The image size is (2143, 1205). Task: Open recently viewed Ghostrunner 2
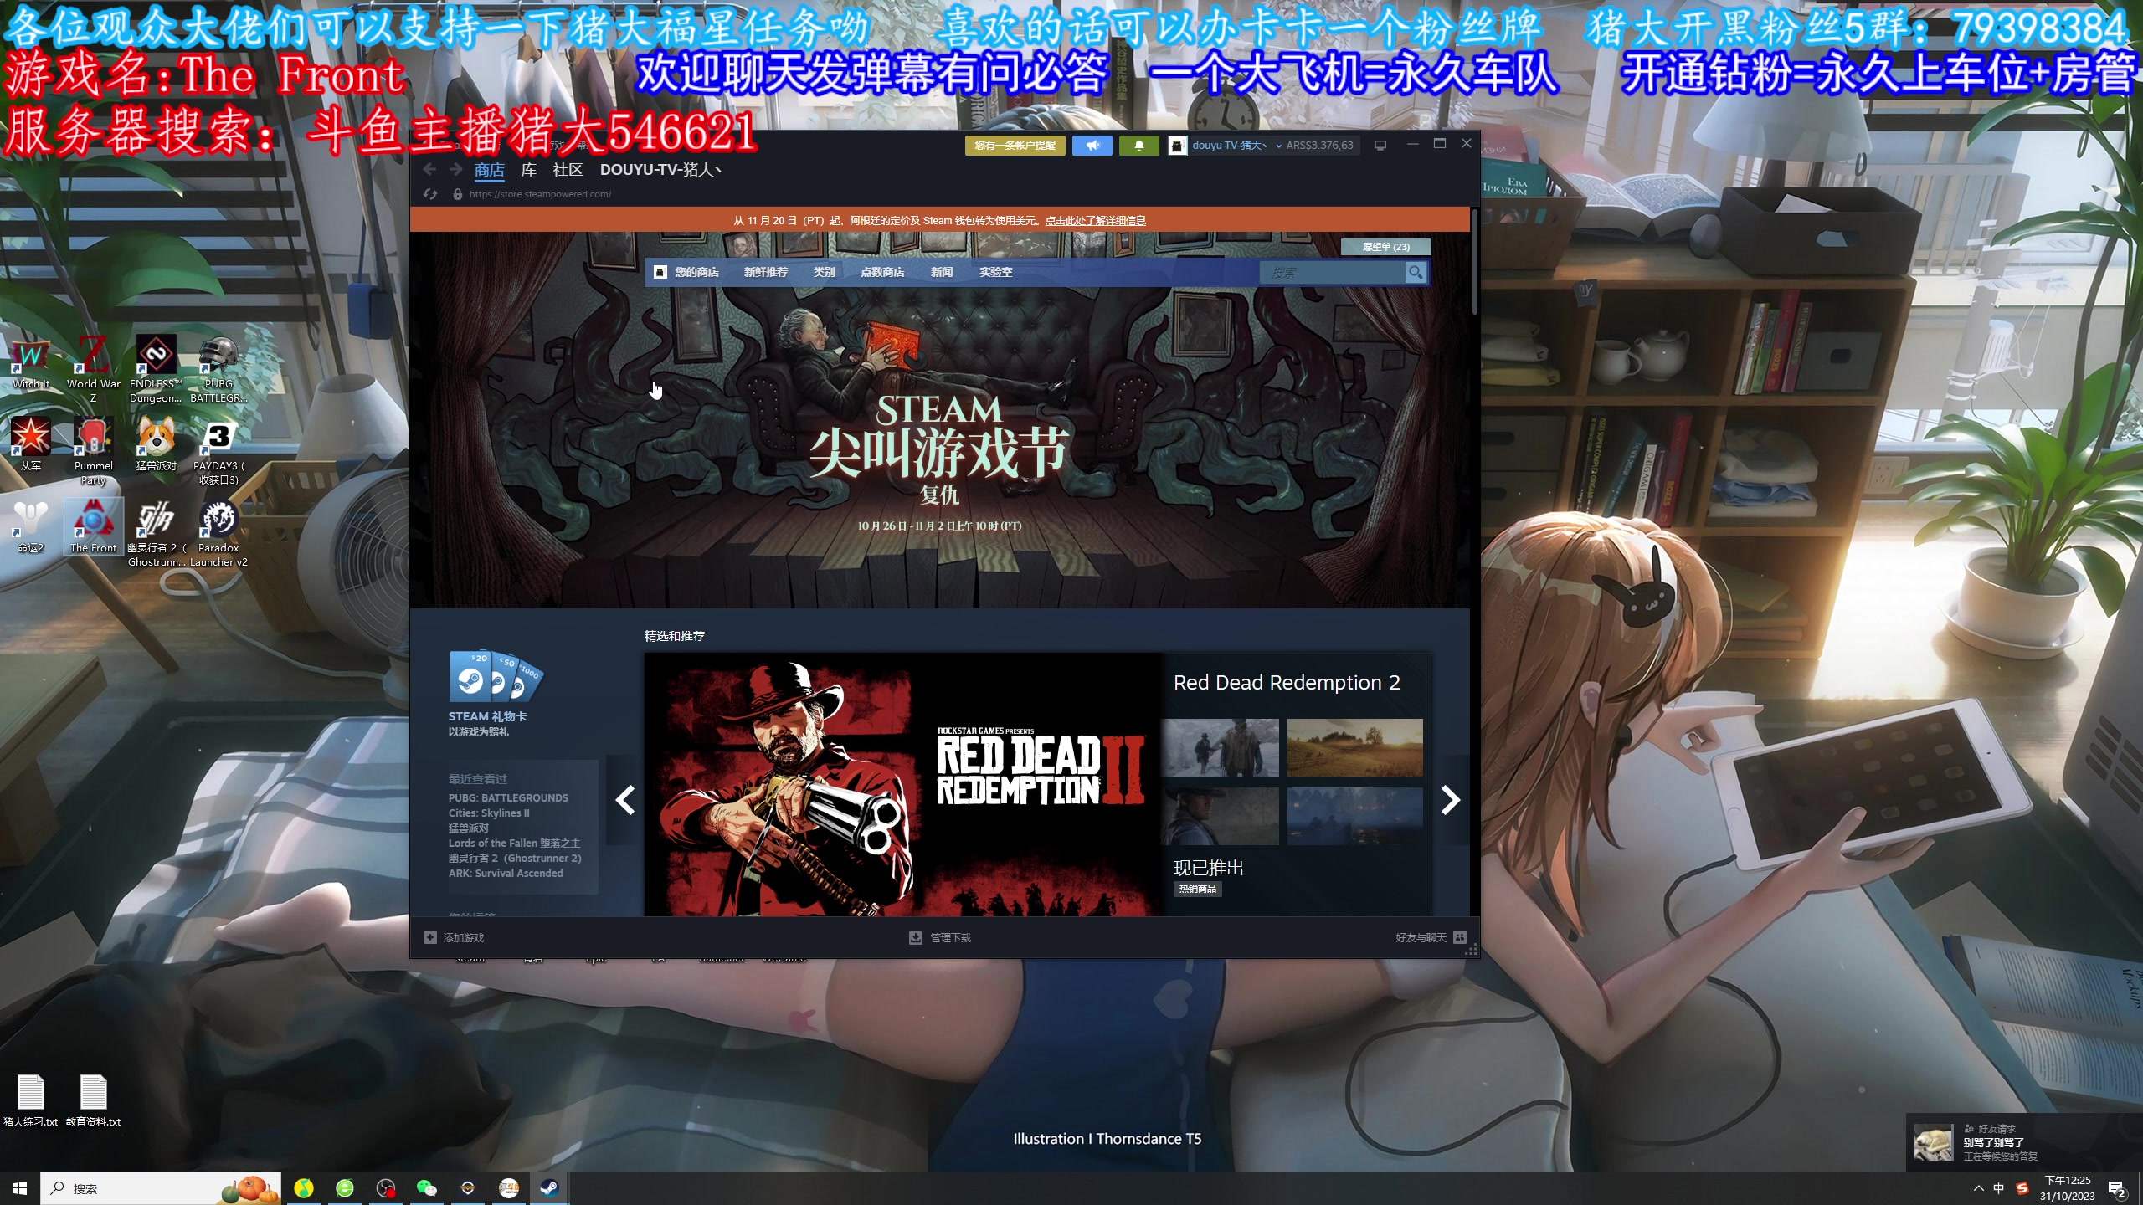click(515, 859)
